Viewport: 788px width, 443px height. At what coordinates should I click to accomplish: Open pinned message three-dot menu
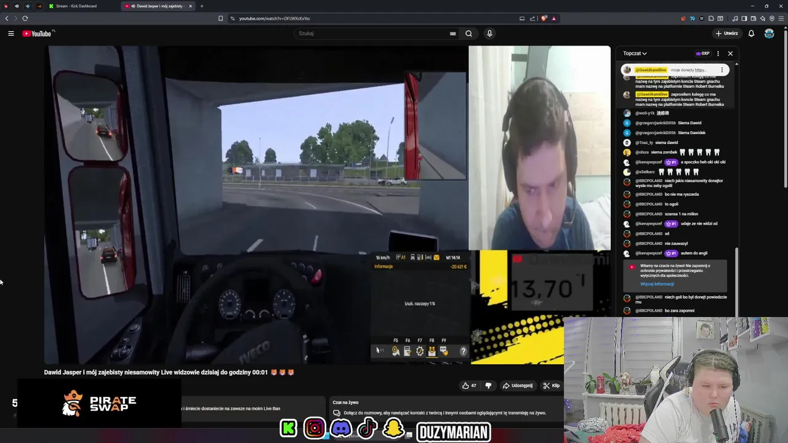(x=722, y=70)
